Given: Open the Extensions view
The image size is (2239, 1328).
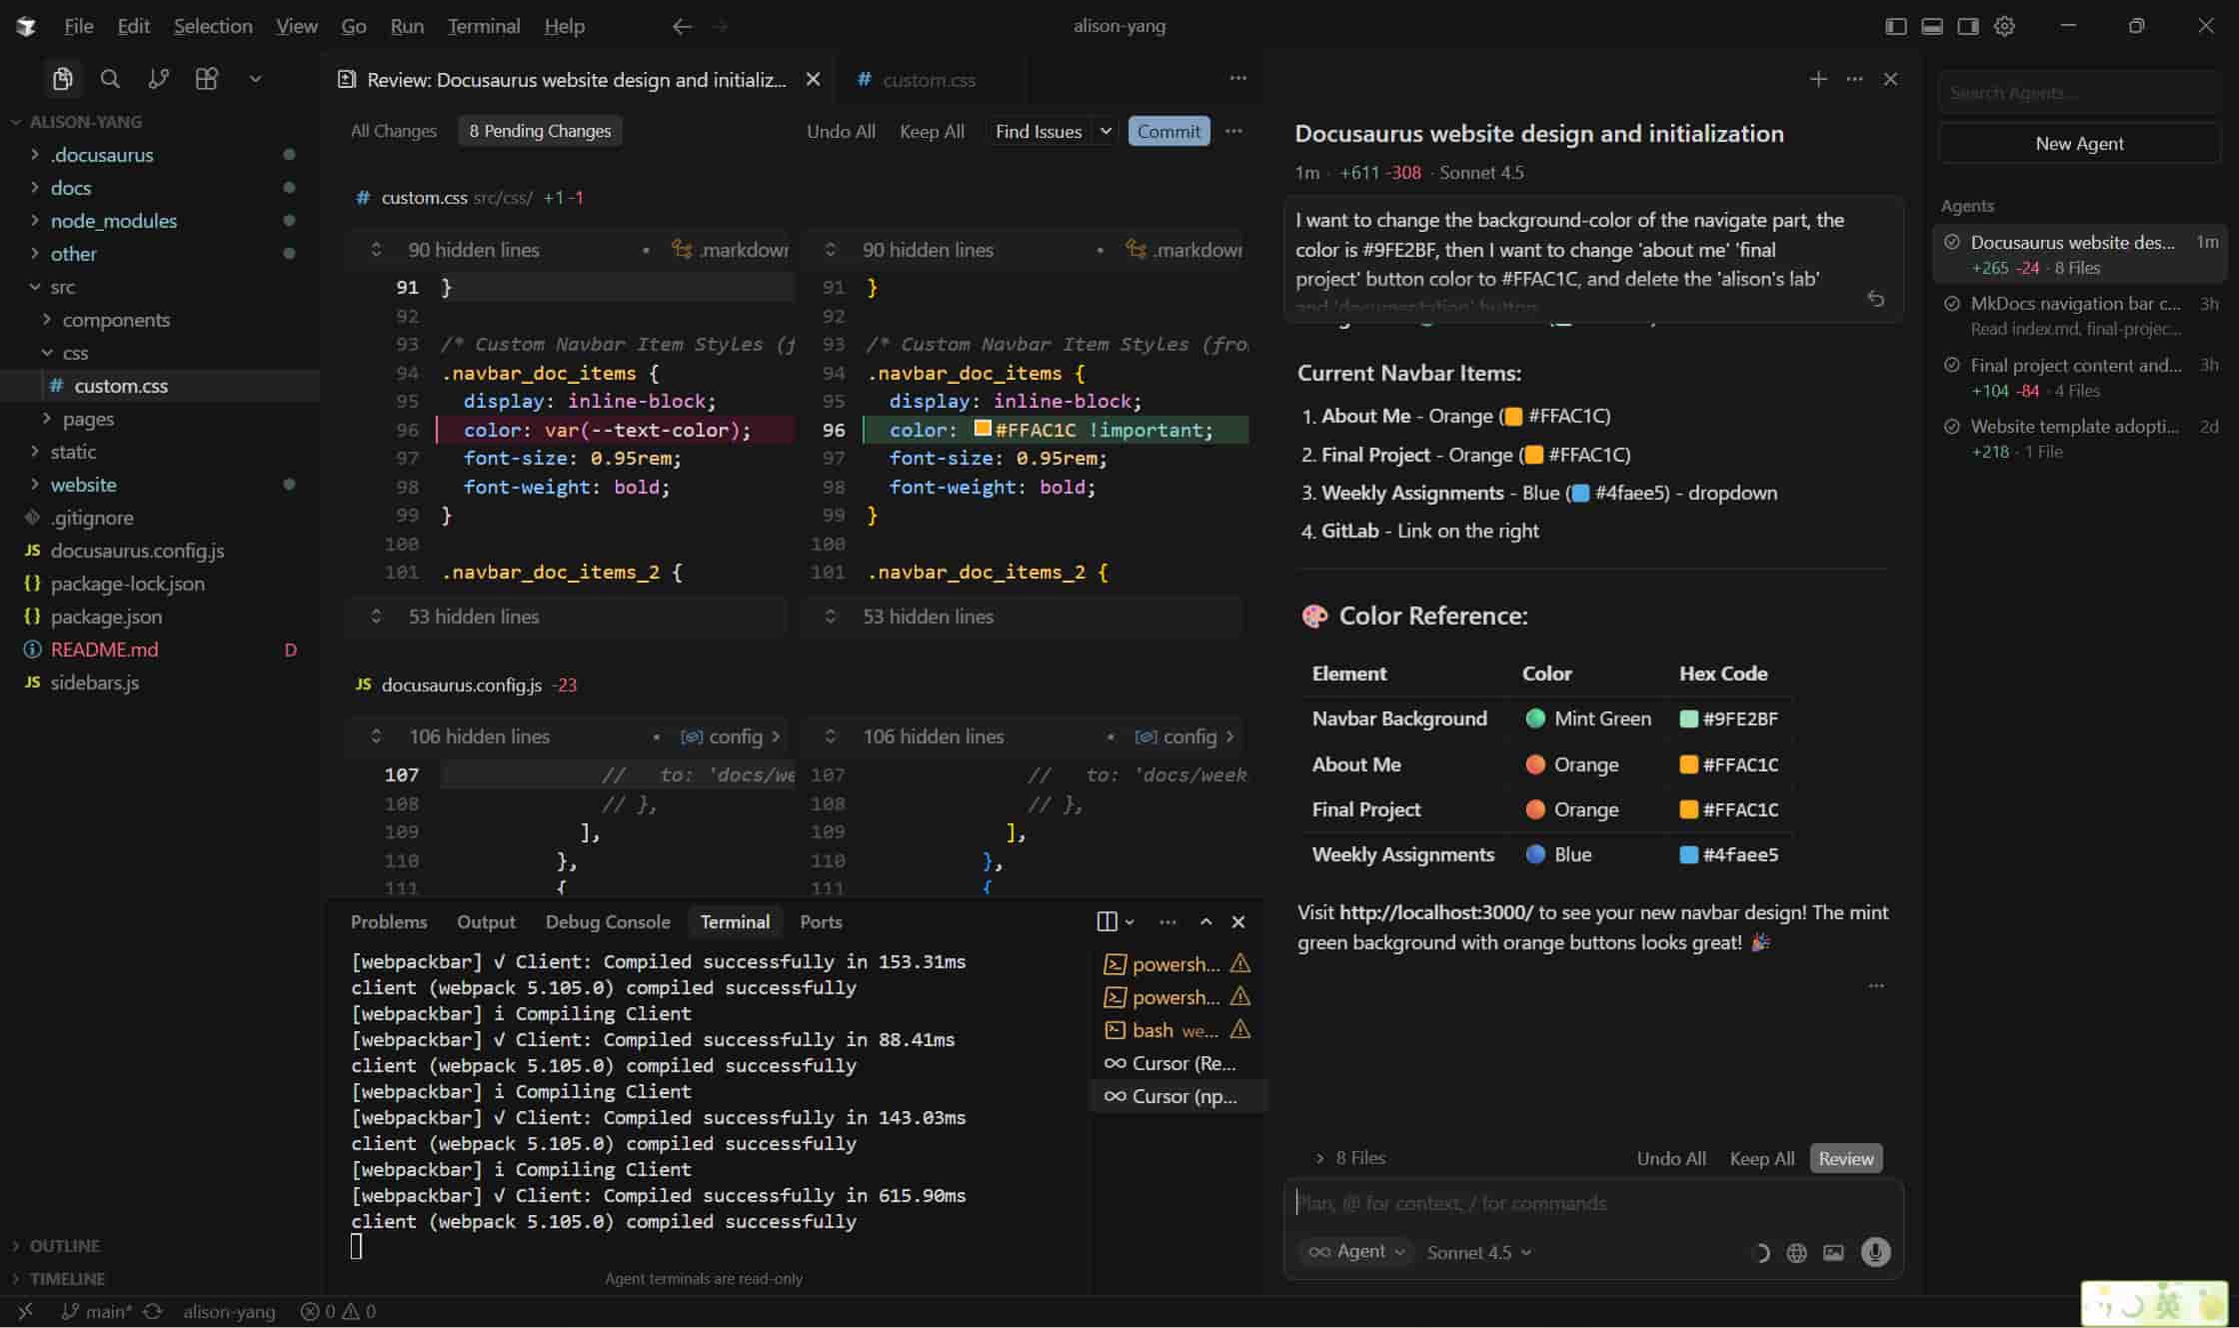Looking at the screenshot, I should click(206, 79).
